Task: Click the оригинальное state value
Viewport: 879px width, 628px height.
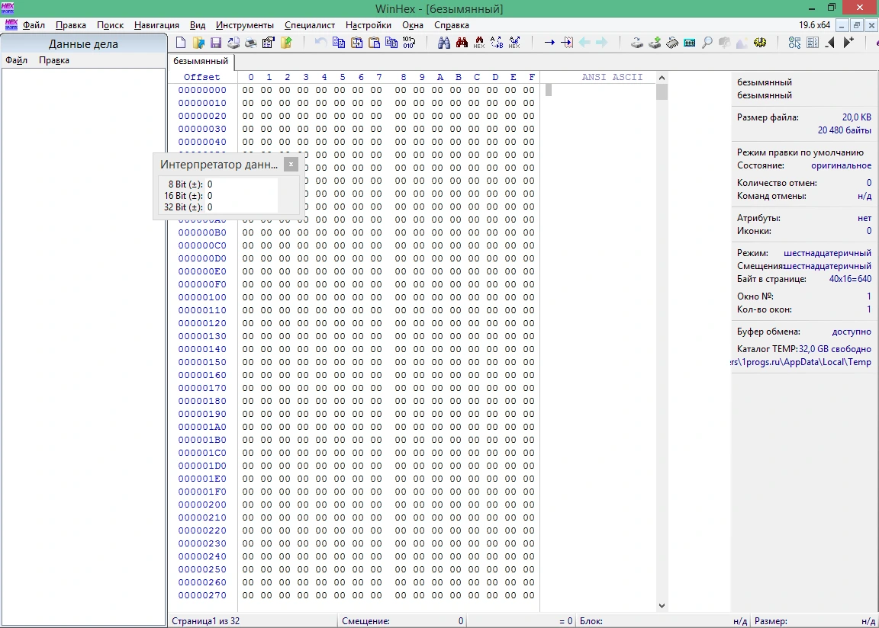Action: (x=841, y=165)
